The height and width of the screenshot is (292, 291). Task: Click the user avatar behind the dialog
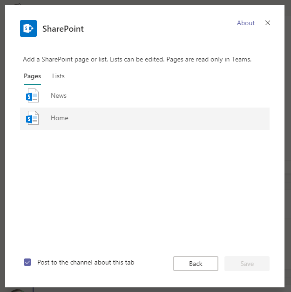[16, 290]
